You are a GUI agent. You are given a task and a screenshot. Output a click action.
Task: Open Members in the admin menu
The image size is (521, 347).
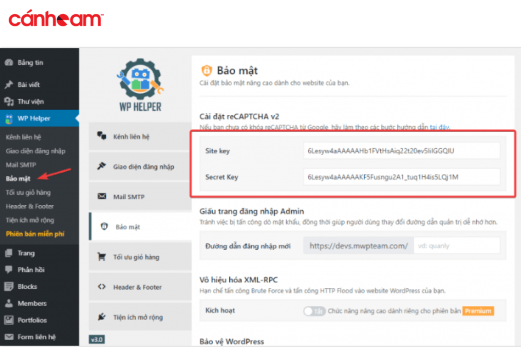pos(40,304)
